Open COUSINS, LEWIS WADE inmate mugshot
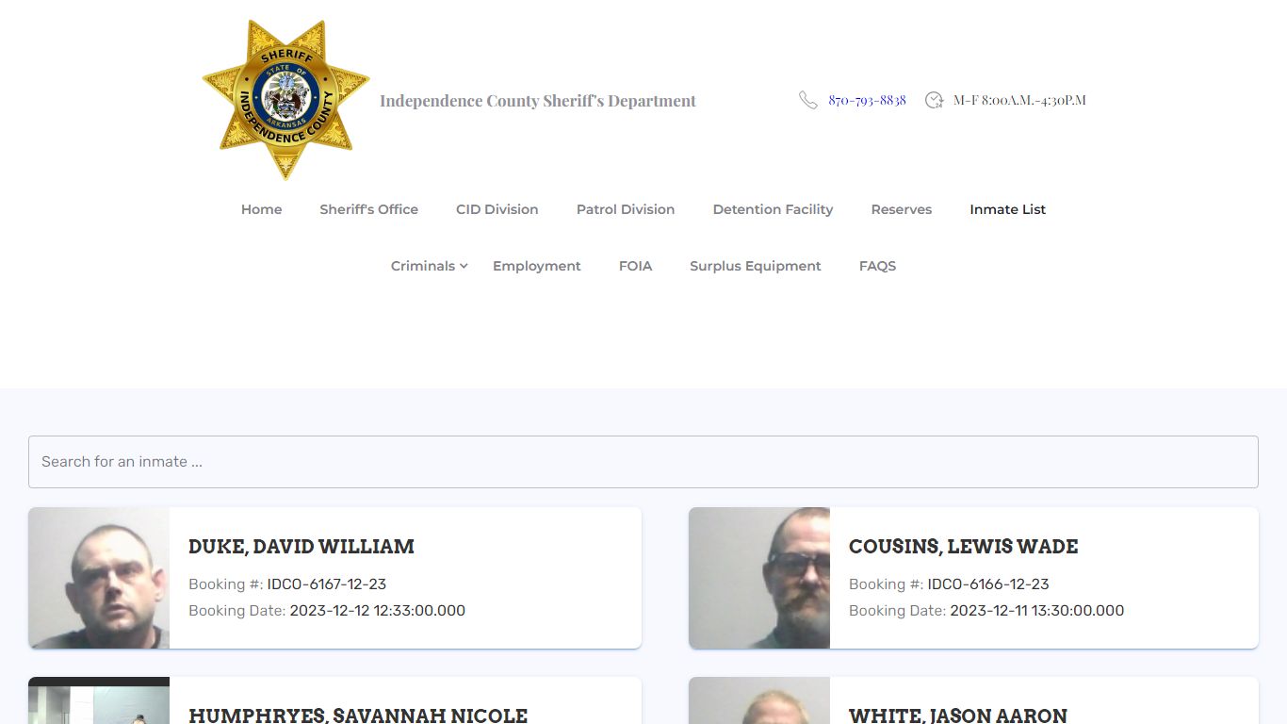Viewport: 1287px width, 724px height. [x=759, y=578]
